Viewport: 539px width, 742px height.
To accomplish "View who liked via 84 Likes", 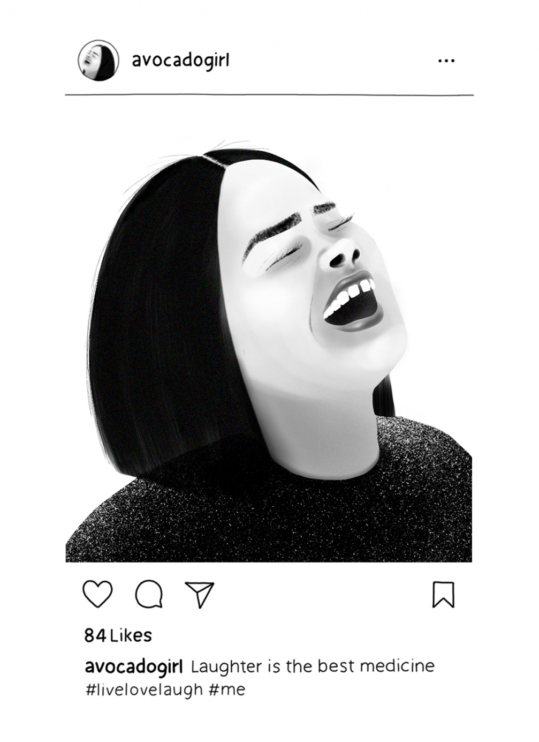I will coord(118,635).
